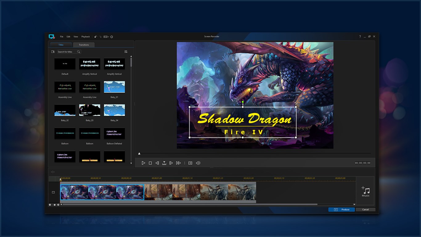Open the File menu

click(x=62, y=37)
